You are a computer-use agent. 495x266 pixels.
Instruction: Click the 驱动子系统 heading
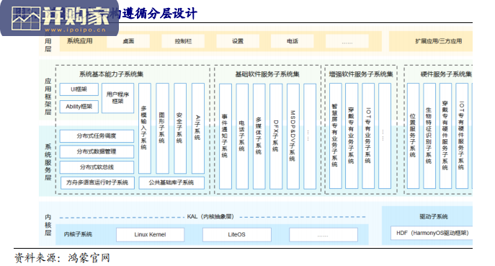point(434,217)
